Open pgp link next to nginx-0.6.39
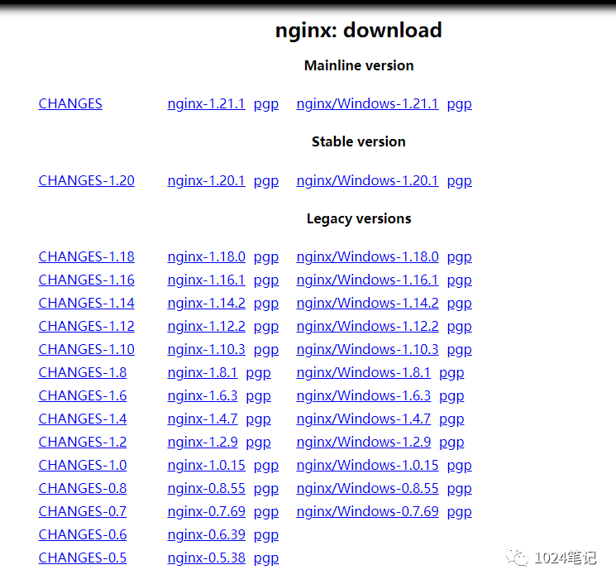The width and height of the screenshot is (616, 584). pyautogui.click(x=266, y=536)
